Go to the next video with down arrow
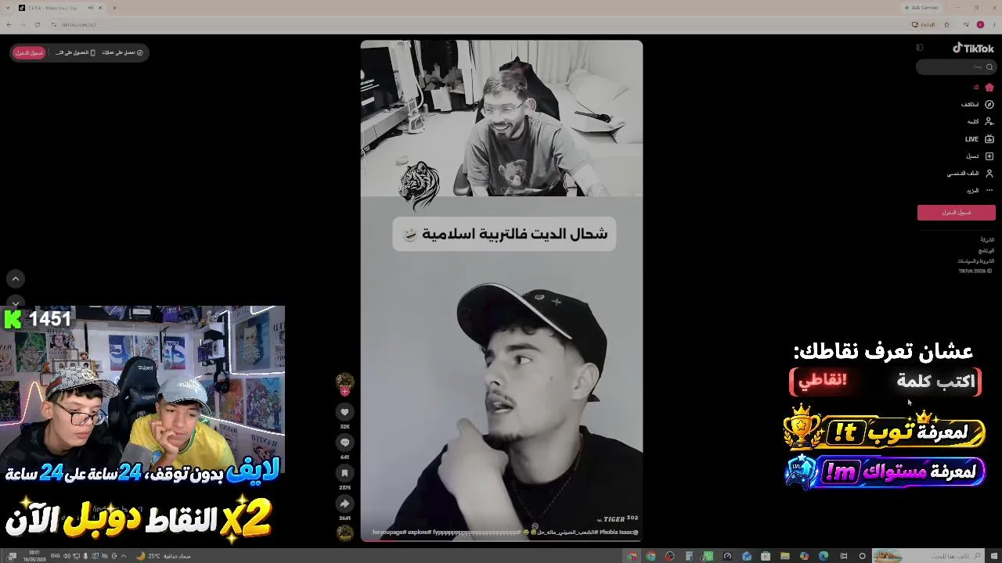Viewport: 1002px width, 563px height. pyautogui.click(x=15, y=303)
